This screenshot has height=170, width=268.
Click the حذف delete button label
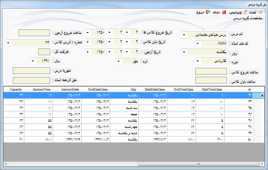click(x=217, y=12)
